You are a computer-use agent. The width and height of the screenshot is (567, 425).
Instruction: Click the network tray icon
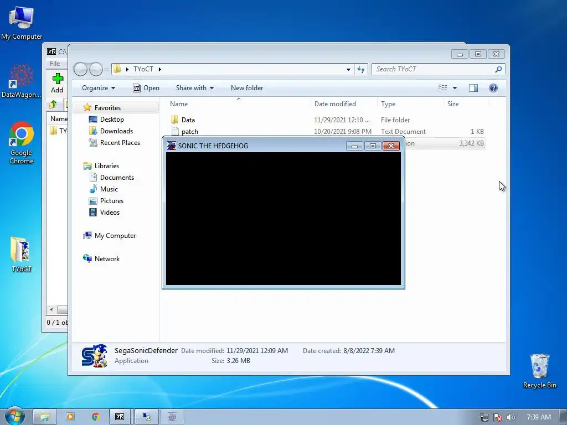pos(484,417)
